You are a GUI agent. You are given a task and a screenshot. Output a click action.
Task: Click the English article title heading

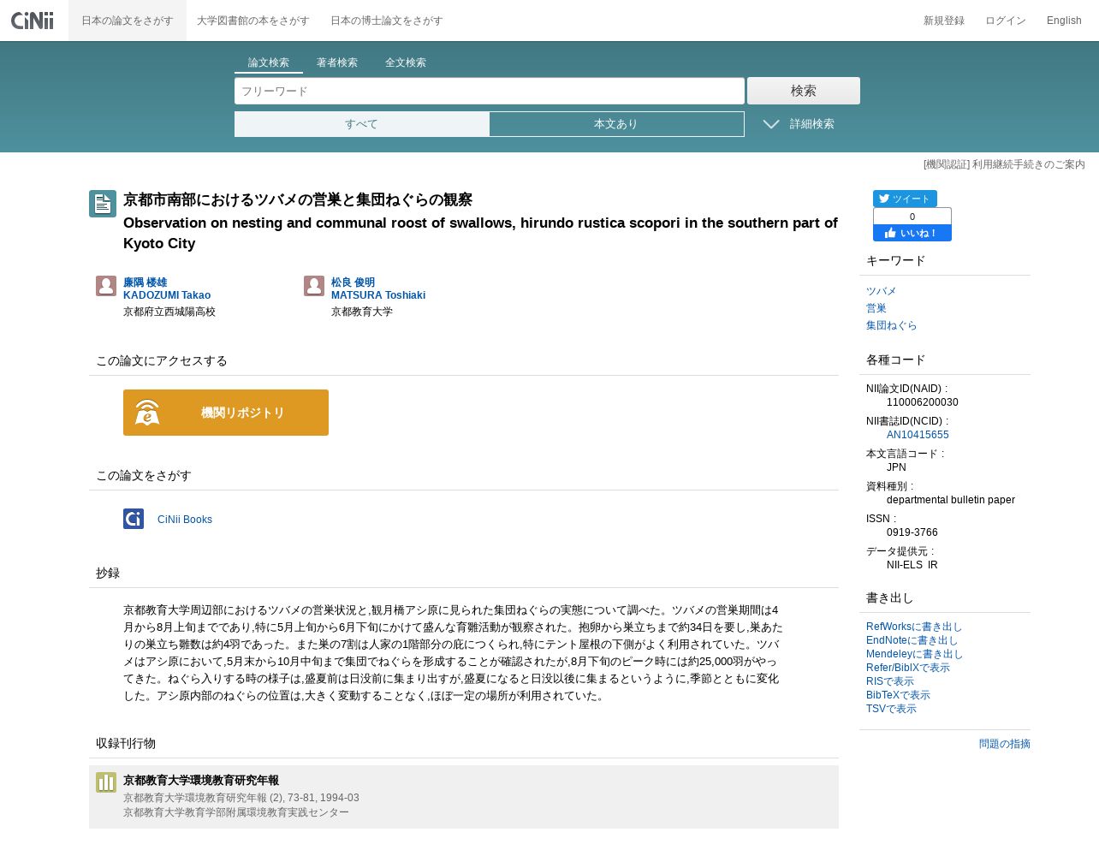(x=480, y=233)
